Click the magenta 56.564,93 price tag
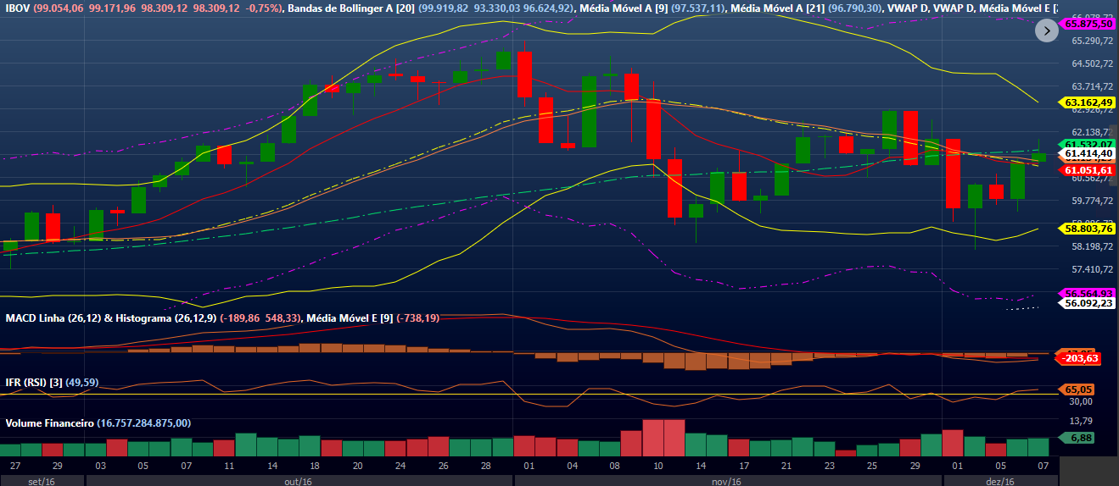Viewport: 1119px width, 486px height. tap(1088, 293)
